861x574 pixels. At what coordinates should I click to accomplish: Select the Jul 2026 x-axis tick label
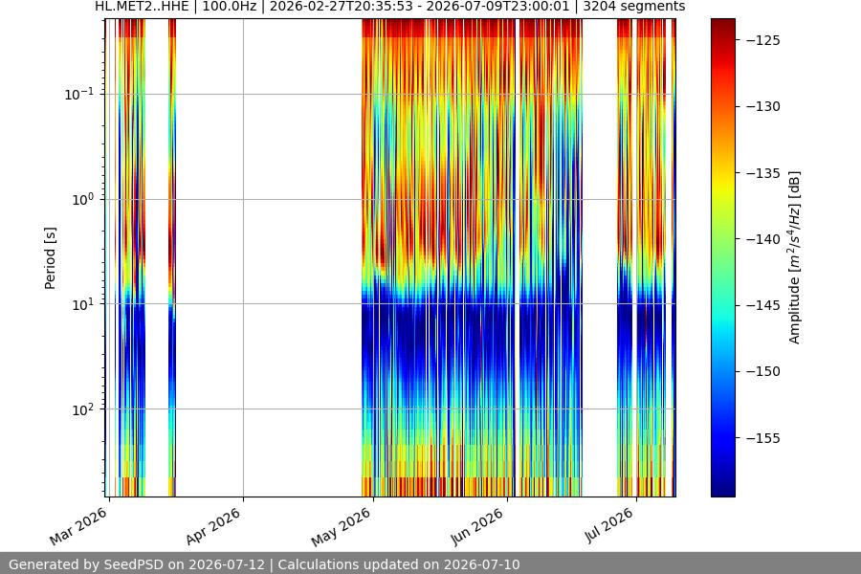(609, 525)
